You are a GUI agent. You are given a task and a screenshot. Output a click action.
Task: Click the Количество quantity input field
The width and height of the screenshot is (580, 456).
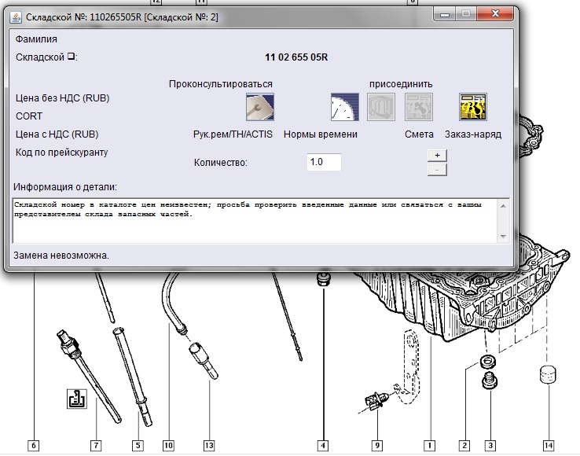pos(324,162)
